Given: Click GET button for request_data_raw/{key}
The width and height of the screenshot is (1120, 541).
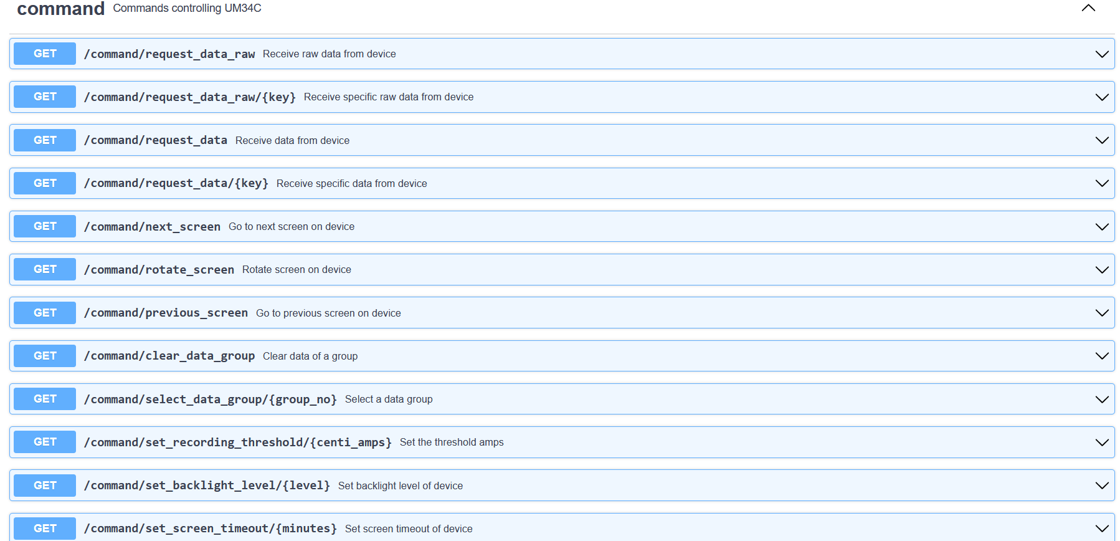Looking at the screenshot, I should (45, 97).
